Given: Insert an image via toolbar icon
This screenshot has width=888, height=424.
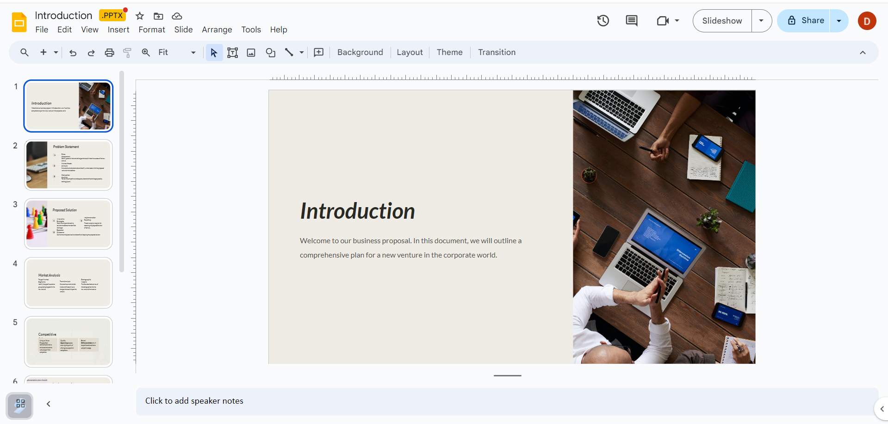Looking at the screenshot, I should [x=251, y=53].
